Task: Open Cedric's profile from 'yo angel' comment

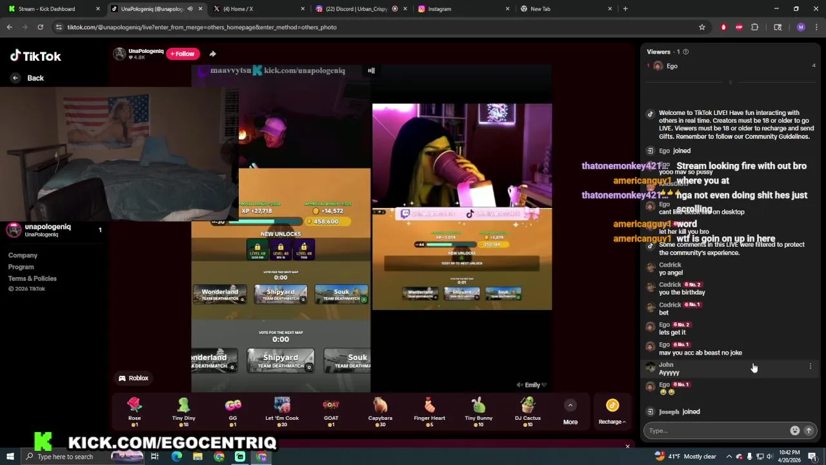Action: tap(670, 265)
